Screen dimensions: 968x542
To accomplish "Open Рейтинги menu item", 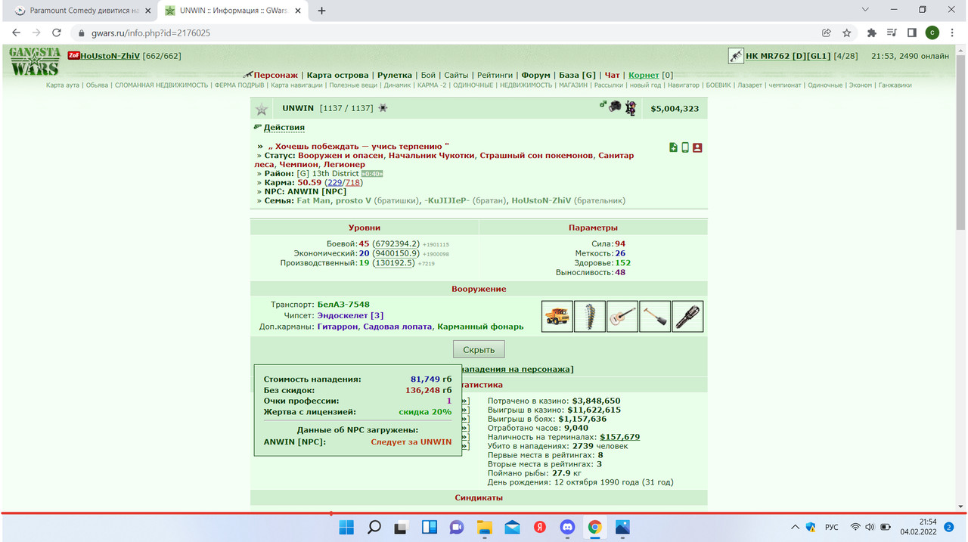I will pos(495,75).
